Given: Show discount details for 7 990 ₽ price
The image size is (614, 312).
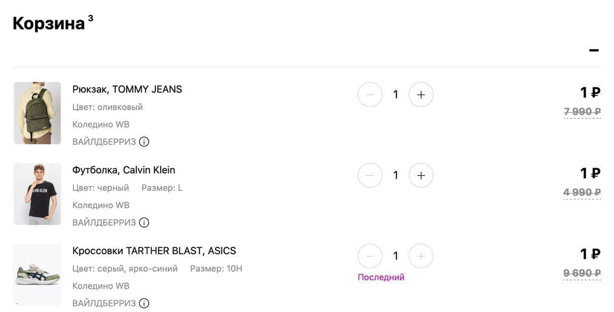Looking at the screenshot, I should click(582, 112).
